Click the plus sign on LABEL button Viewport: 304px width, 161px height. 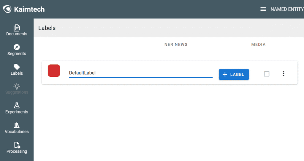coord(225,74)
